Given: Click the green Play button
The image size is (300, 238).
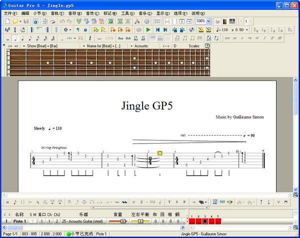Looking at the screenshot, I should tap(148, 30).
